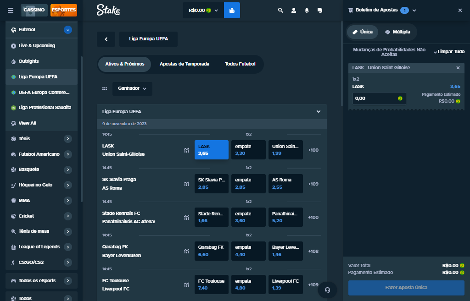This screenshot has height=301, width=470.
Task: Open Boletim de Apostas dropdown chevron
Action: (x=414, y=11)
